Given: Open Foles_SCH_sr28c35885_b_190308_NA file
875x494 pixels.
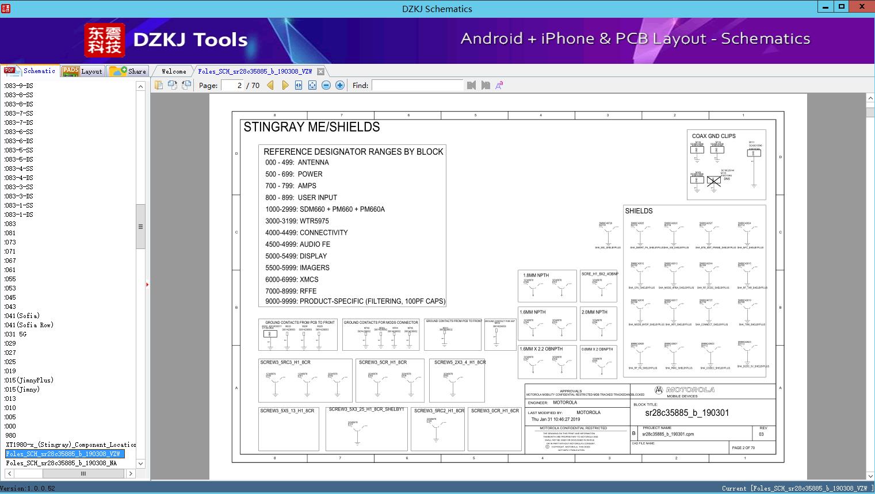Looking at the screenshot, I should tap(62, 463).
